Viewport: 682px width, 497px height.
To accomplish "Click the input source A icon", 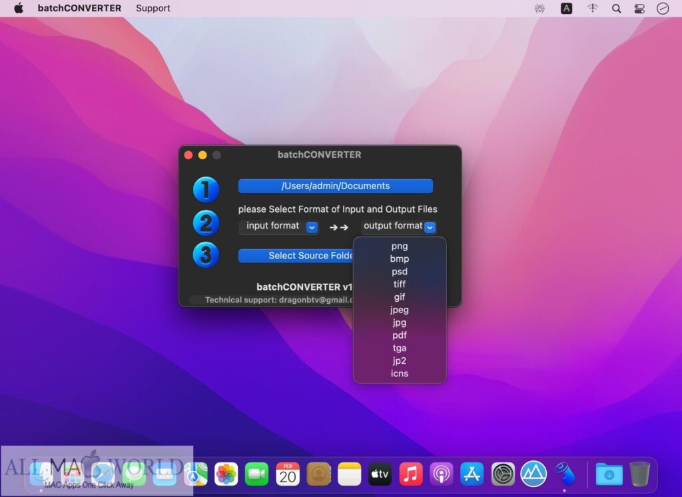I will click(566, 8).
